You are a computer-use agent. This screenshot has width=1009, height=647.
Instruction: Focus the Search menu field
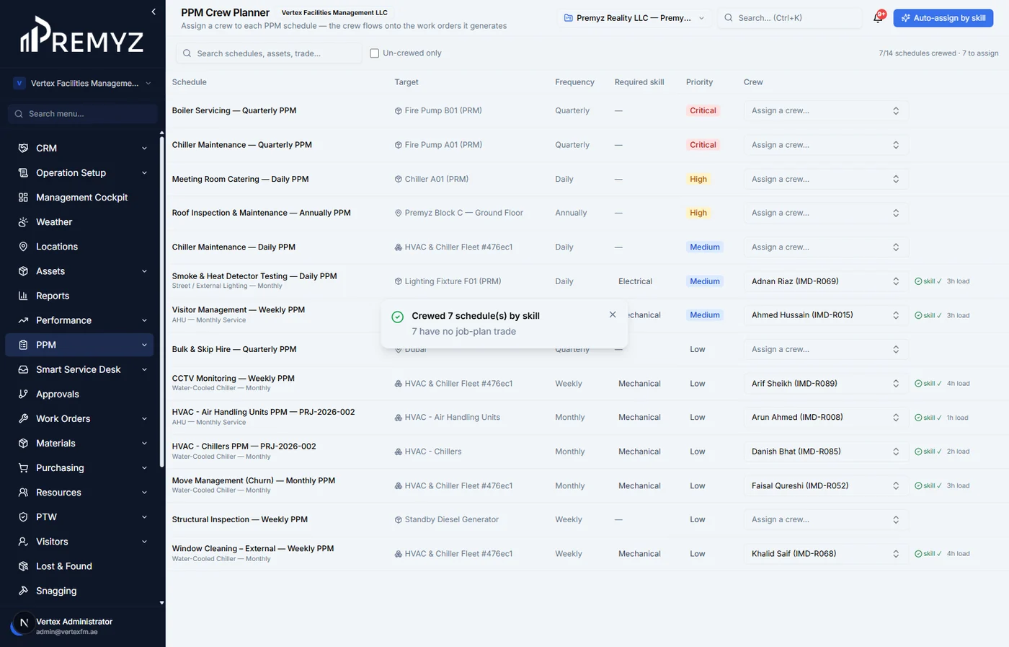pos(83,114)
